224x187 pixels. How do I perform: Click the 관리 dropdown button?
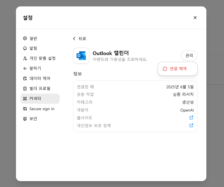click(x=189, y=56)
